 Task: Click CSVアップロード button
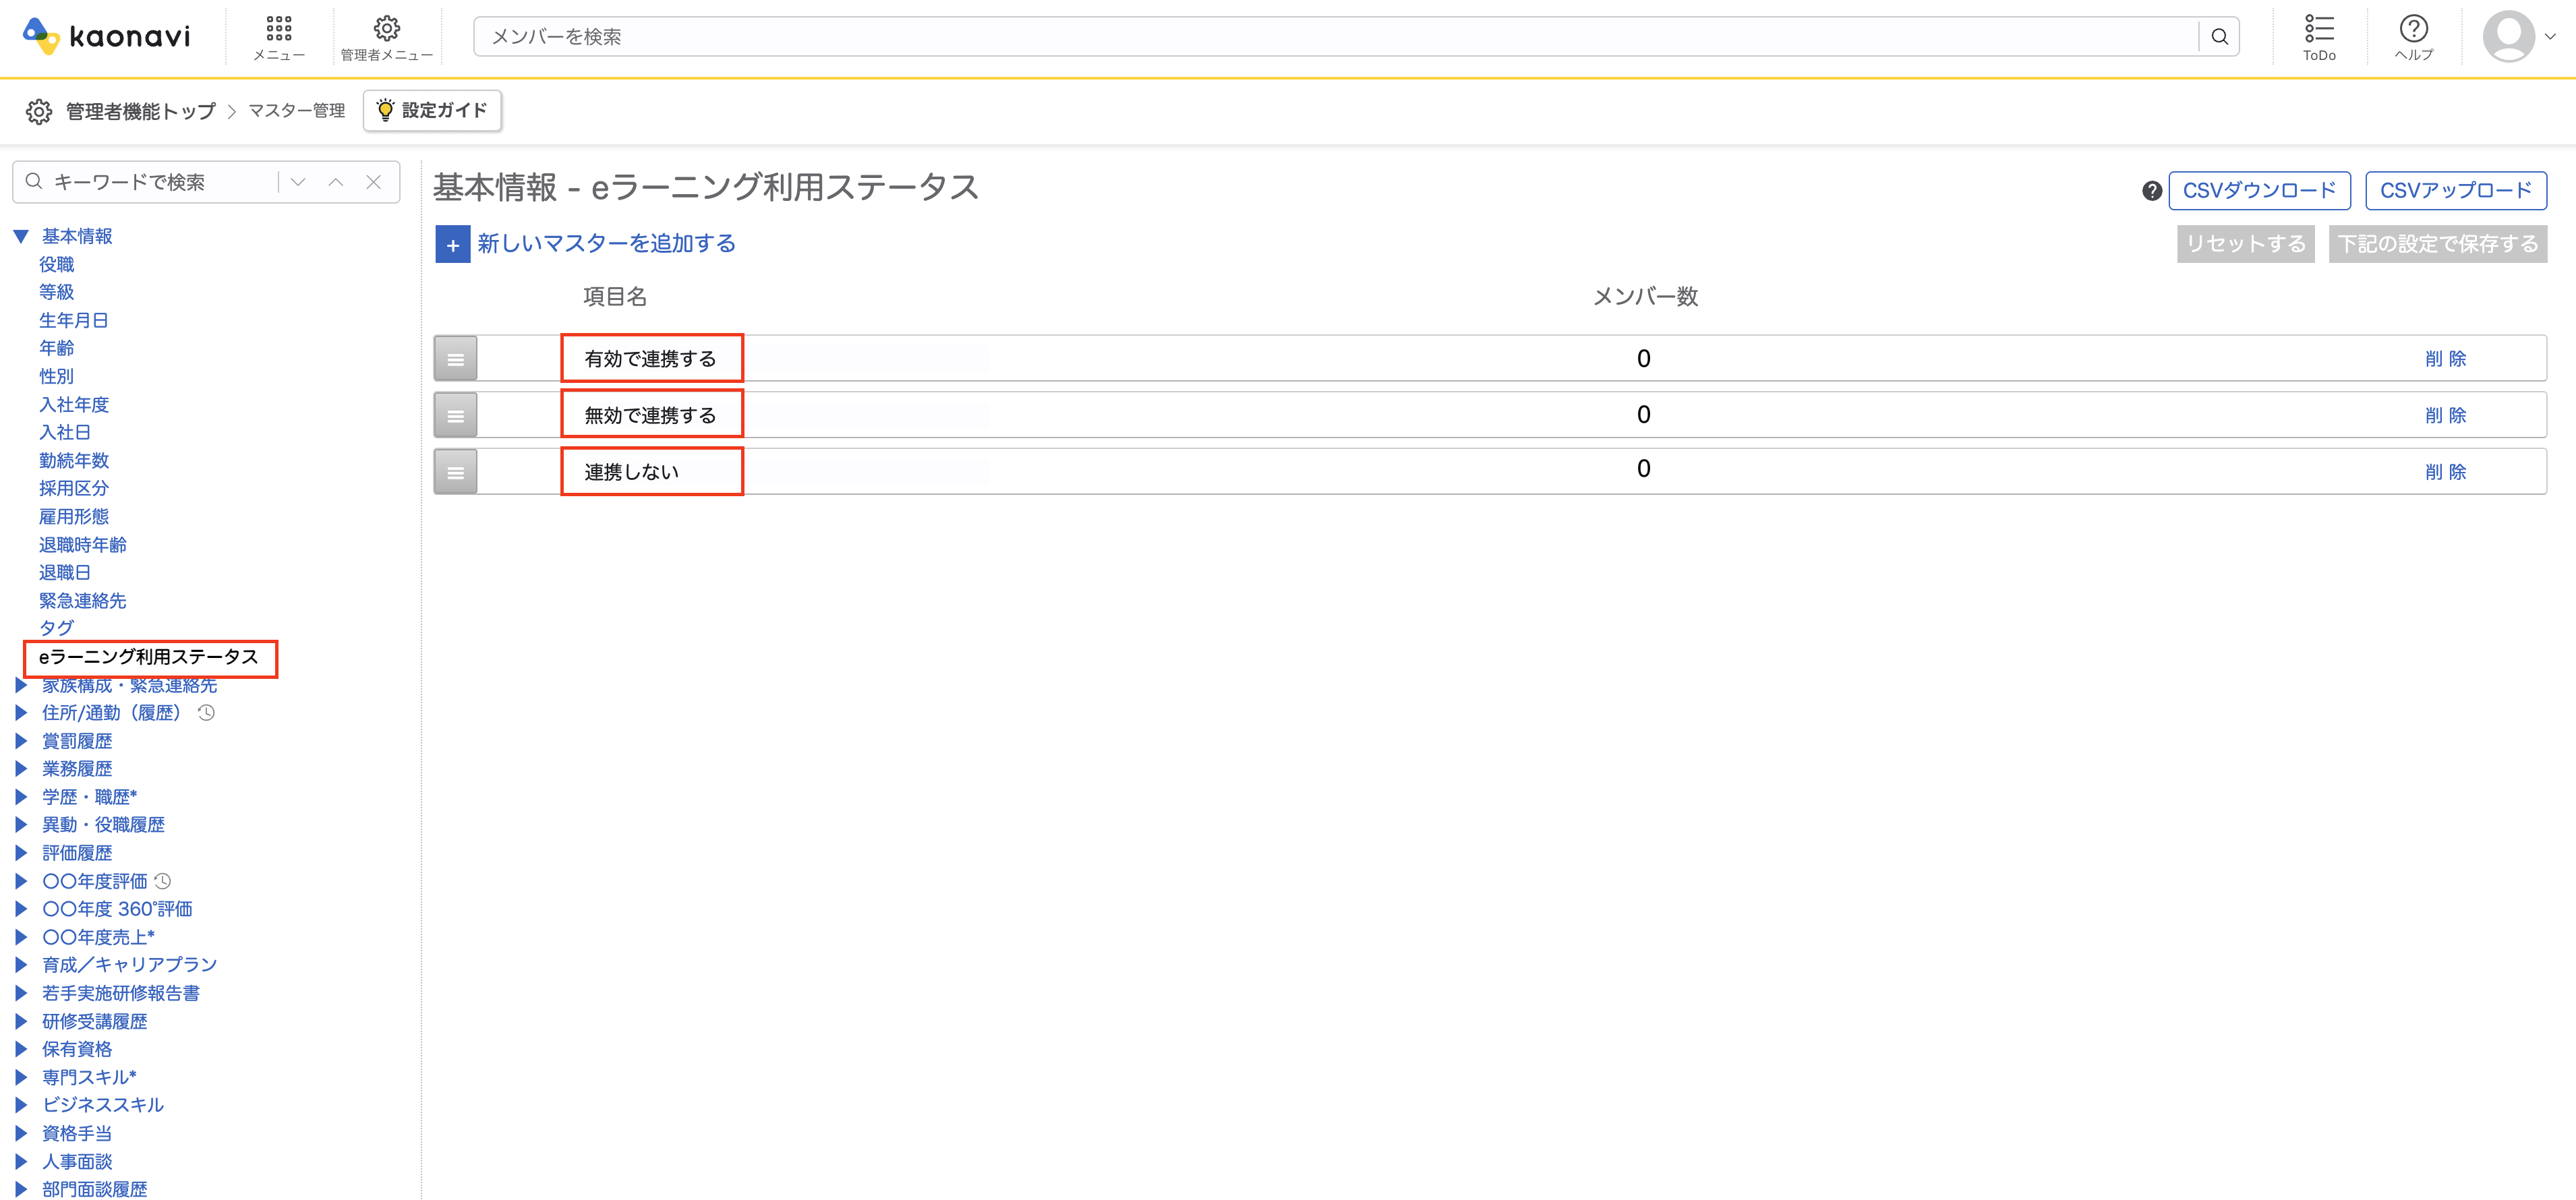pos(2456,190)
